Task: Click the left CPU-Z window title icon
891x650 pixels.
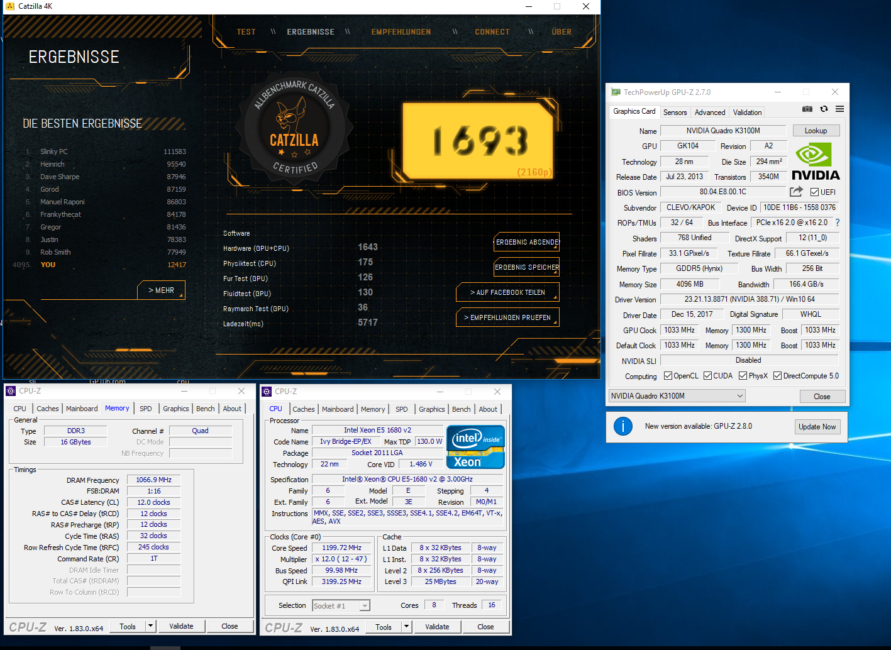Action: coord(11,391)
